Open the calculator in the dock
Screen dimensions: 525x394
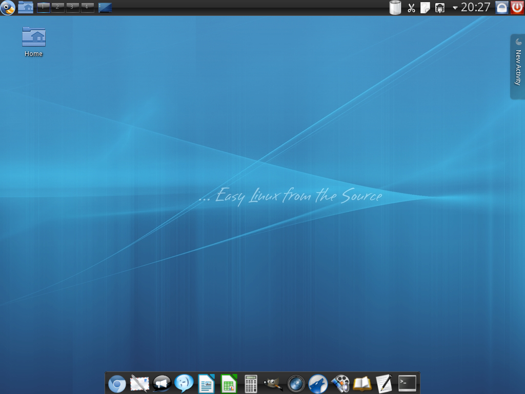click(x=251, y=384)
